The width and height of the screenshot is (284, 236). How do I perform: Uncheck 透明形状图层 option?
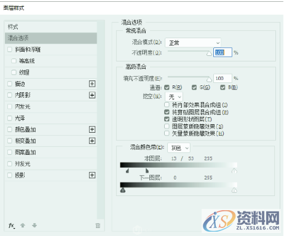167,119
